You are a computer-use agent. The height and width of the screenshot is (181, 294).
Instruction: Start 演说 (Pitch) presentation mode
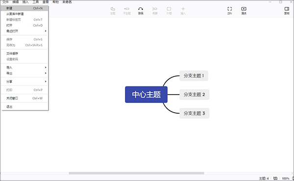[244, 10]
